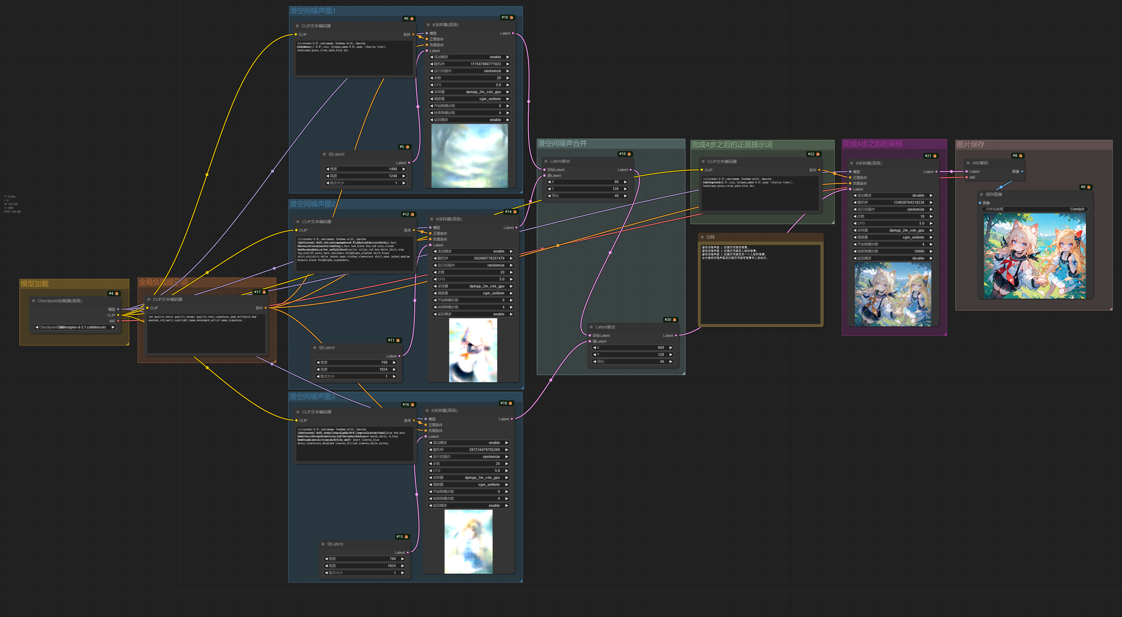Click the #4 fox badge icon
1122x617 pixels.
tap(116, 294)
